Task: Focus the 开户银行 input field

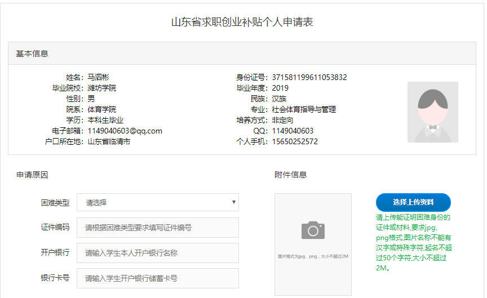Action: (158, 253)
